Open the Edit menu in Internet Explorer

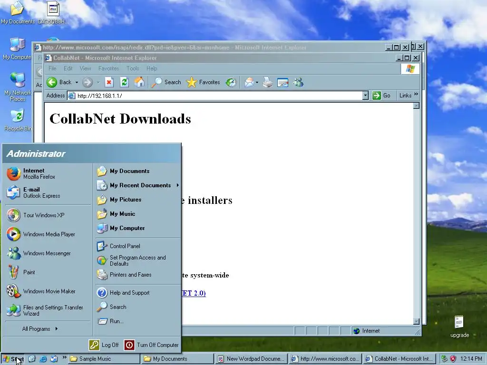tap(68, 68)
